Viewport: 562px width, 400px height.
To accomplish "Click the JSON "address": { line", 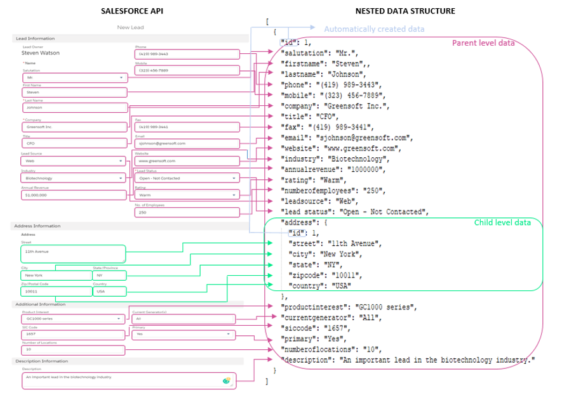I will point(304,223).
